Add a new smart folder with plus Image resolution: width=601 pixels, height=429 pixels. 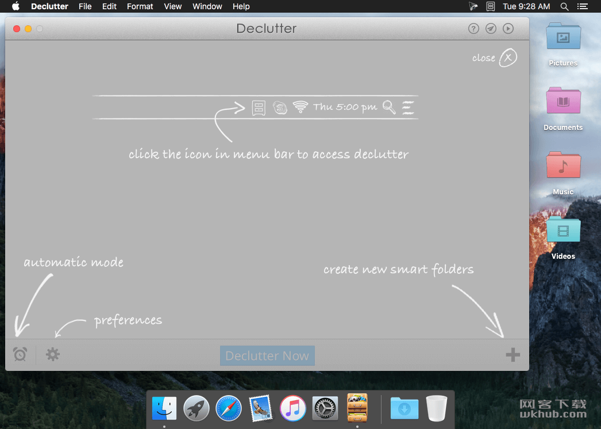(513, 355)
